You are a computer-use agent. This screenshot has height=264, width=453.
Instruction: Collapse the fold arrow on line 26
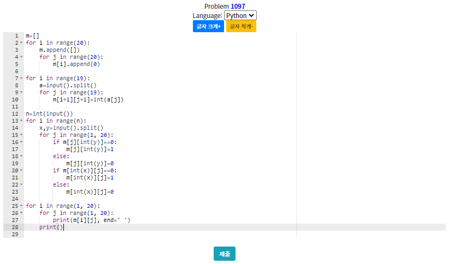tap(21, 213)
